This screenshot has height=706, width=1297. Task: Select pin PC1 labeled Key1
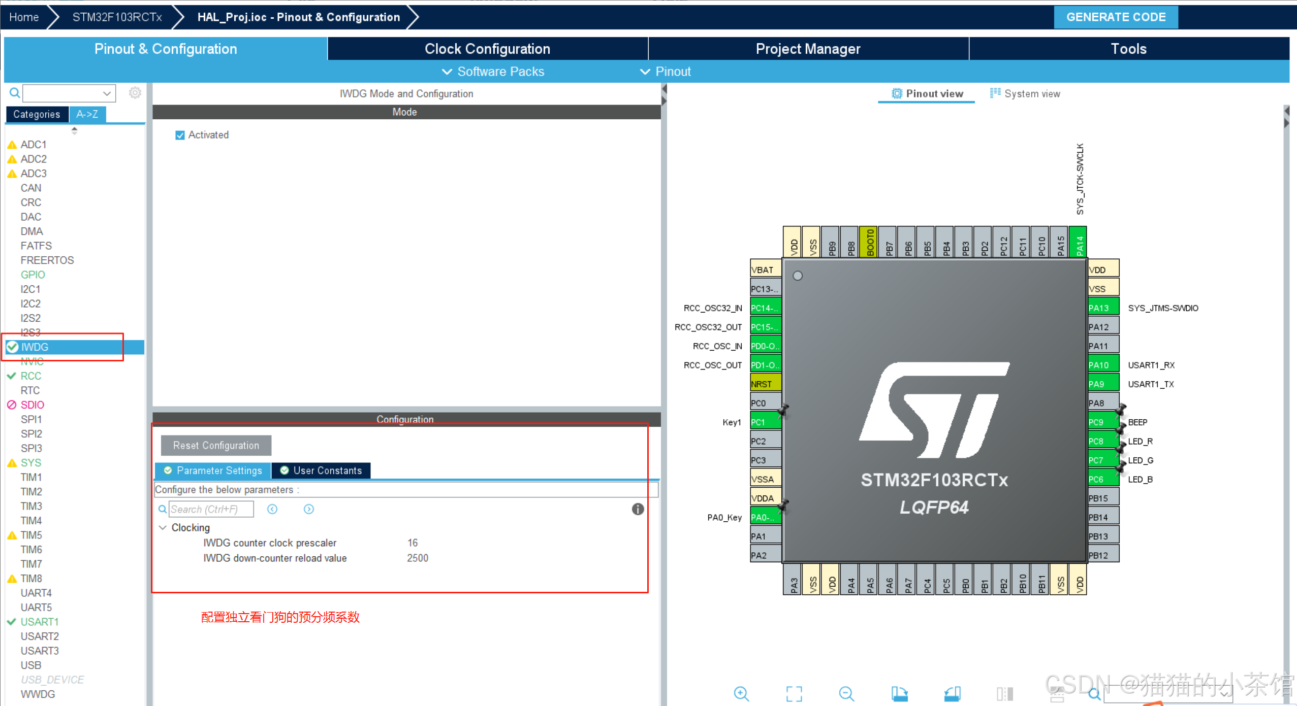point(766,422)
